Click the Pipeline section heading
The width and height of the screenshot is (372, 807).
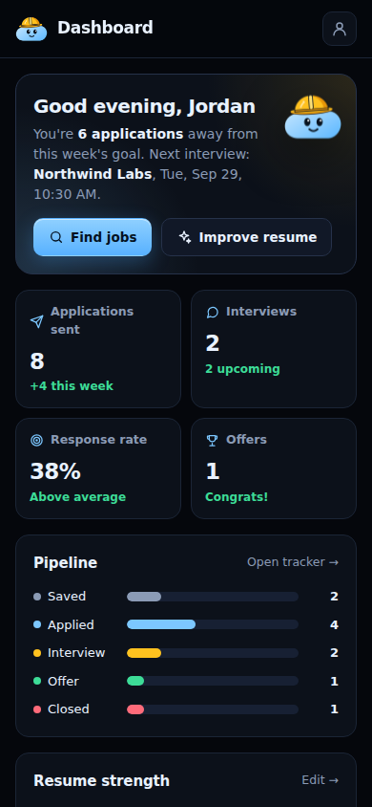(x=65, y=562)
